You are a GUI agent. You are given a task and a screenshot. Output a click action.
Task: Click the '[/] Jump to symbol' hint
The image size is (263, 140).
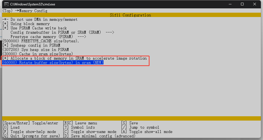[140, 127]
